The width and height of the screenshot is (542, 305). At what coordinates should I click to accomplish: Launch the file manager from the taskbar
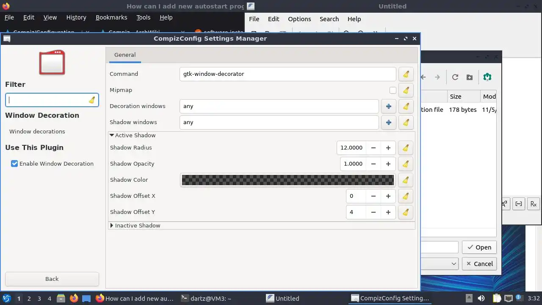61,298
